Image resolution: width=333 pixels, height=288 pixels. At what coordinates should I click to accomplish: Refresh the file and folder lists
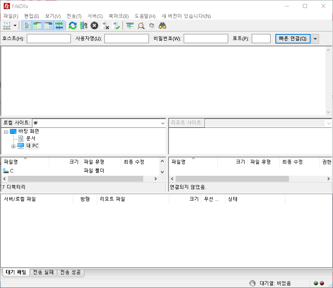pyautogui.click(x=72, y=26)
